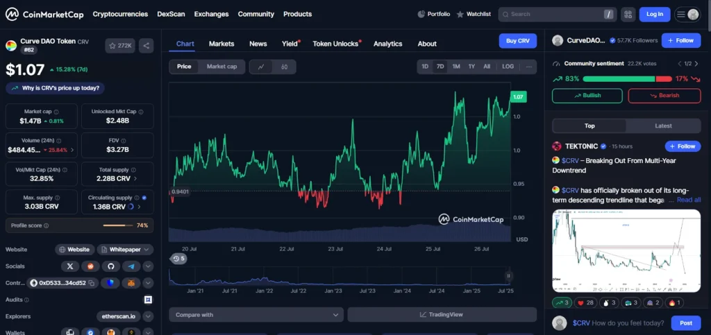Open the audit report icon
Image resolution: width=711 pixels, height=335 pixels.
pyautogui.click(x=148, y=300)
